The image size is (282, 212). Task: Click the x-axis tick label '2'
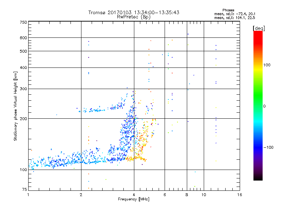tap(81, 195)
